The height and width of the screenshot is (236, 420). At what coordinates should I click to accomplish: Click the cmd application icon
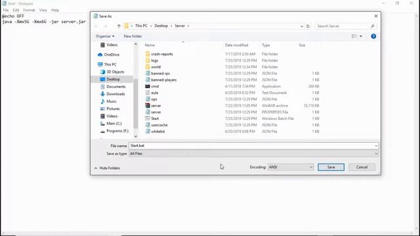(148, 86)
